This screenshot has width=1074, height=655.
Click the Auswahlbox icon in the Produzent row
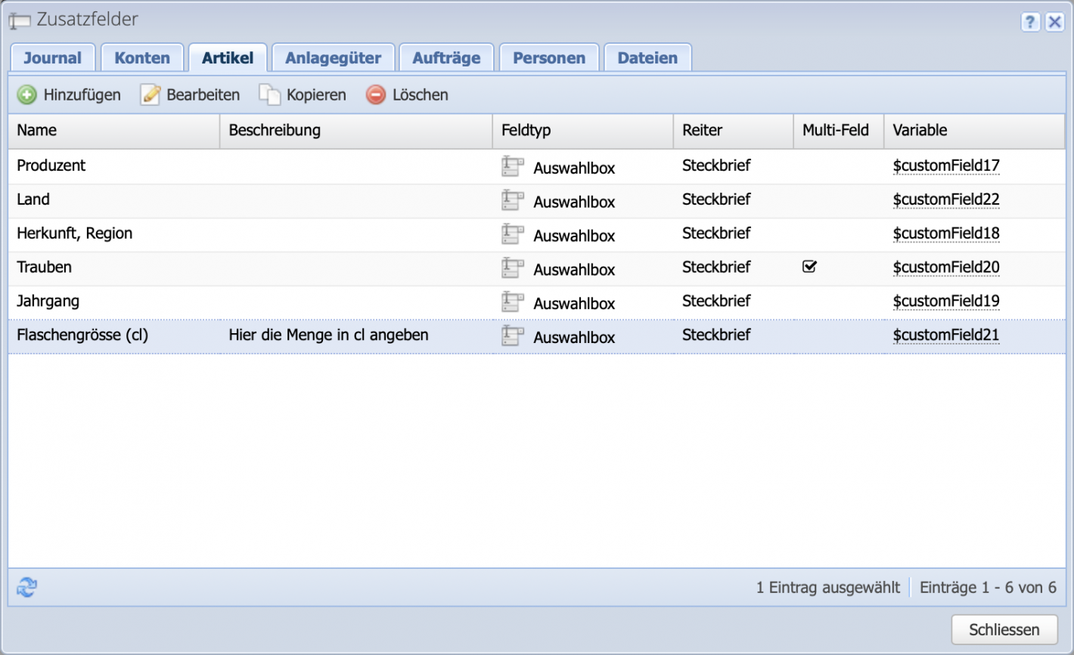click(x=513, y=165)
